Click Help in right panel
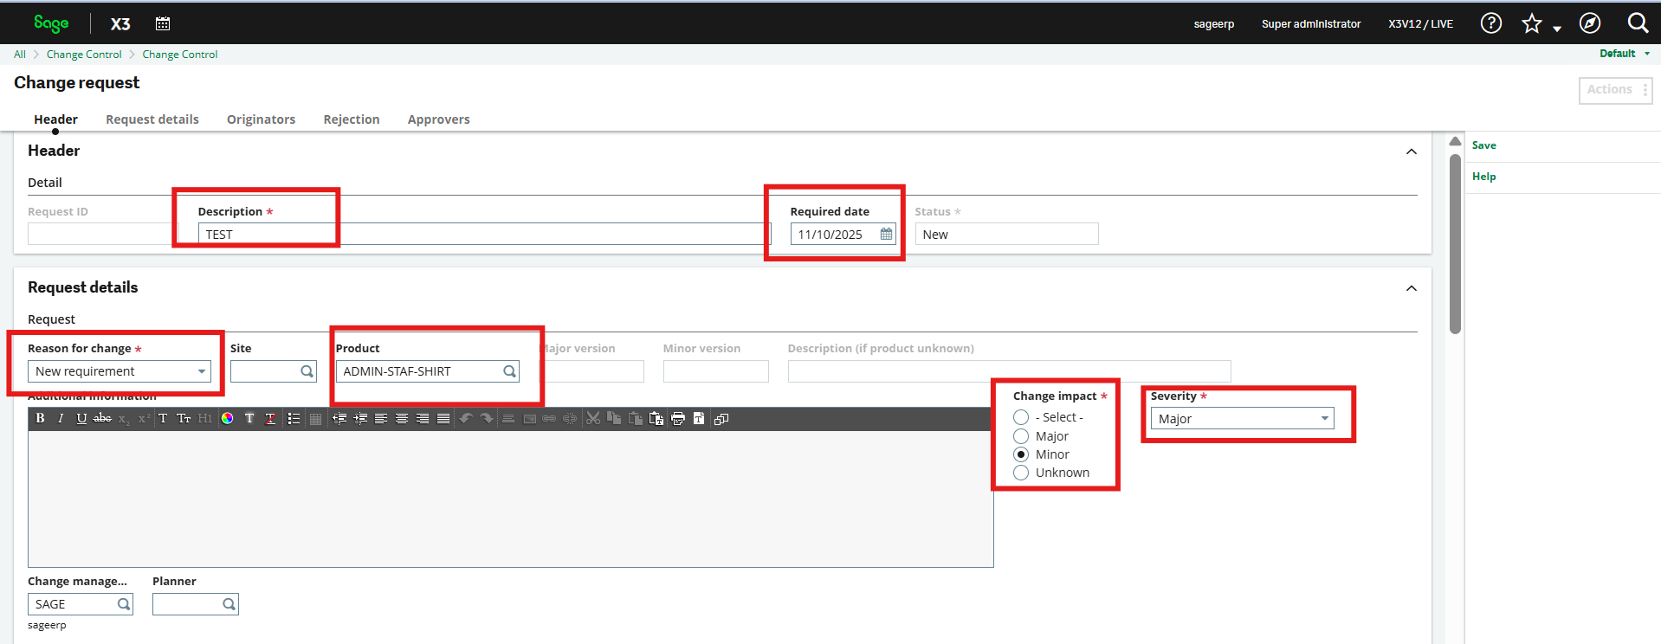 [1483, 177]
